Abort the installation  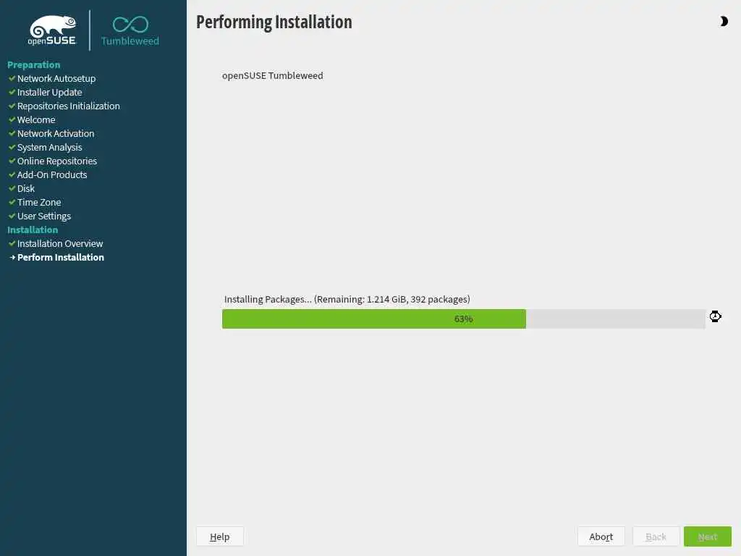point(601,536)
